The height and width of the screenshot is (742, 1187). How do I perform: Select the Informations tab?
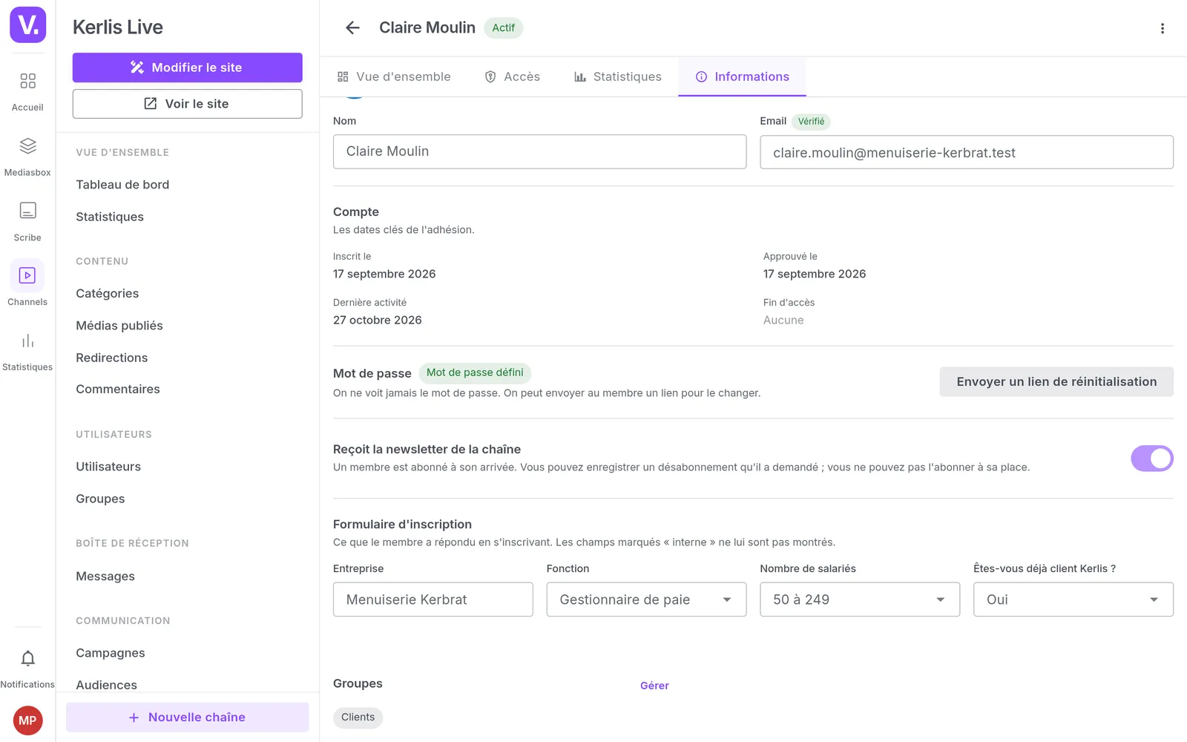pyautogui.click(x=742, y=76)
